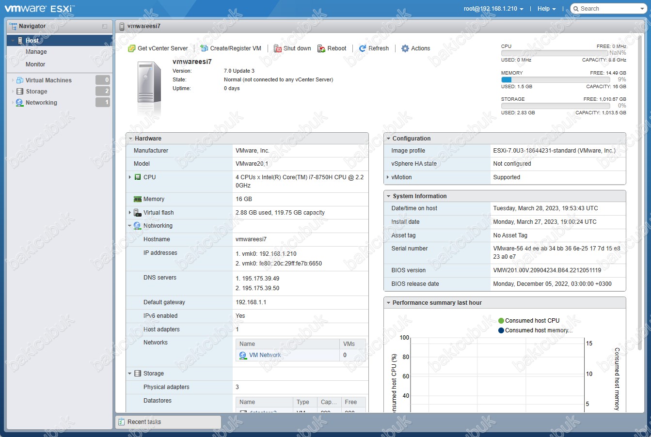This screenshot has width=651, height=437.
Task: Open the Help menu
Action: tap(547, 9)
